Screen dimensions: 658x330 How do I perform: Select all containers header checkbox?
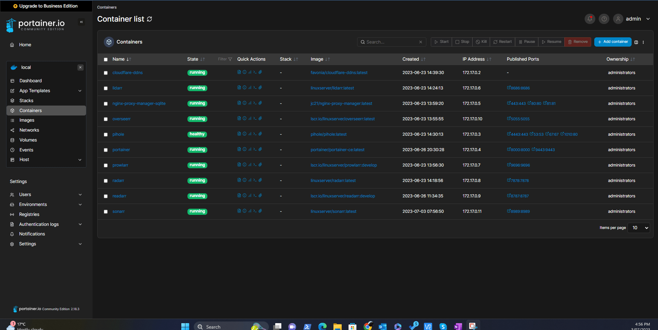[x=106, y=59]
